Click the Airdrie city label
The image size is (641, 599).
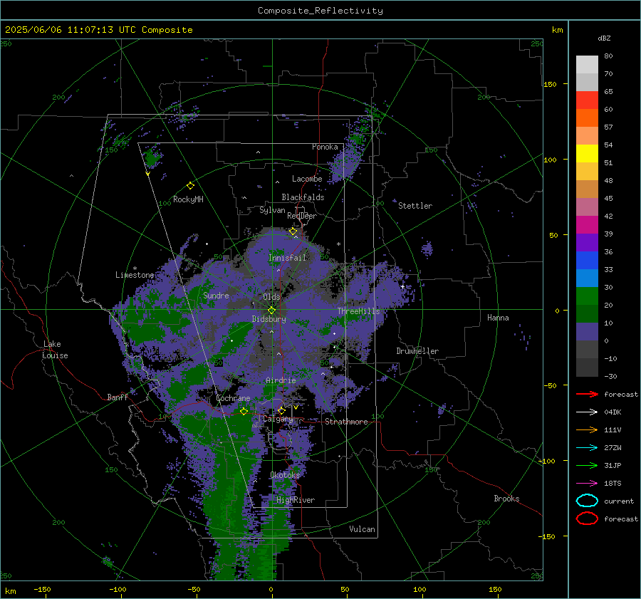click(x=281, y=380)
